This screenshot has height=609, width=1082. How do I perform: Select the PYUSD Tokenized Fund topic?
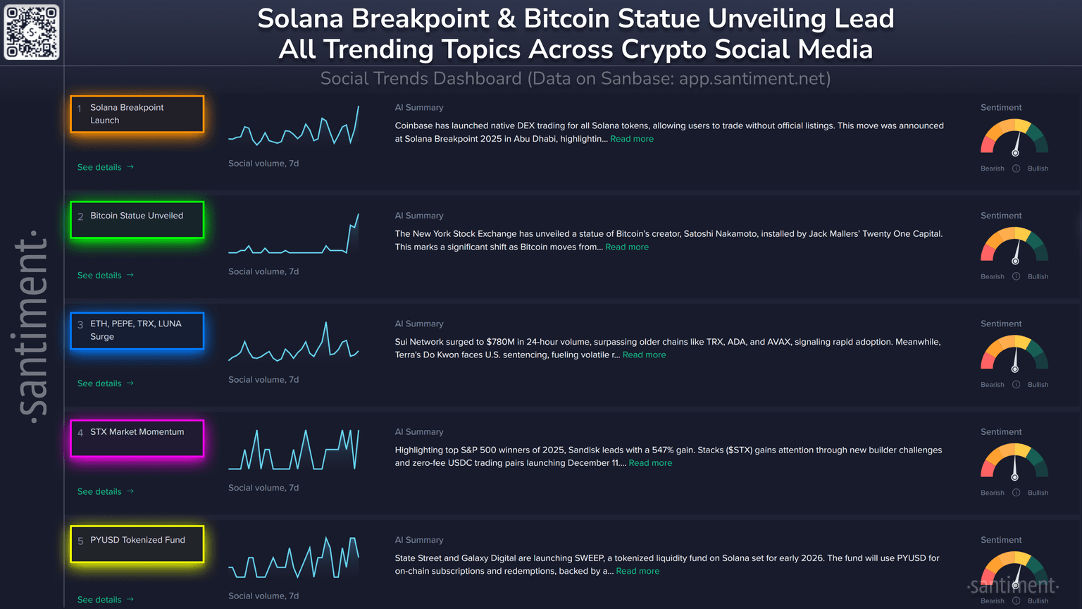coord(137,544)
